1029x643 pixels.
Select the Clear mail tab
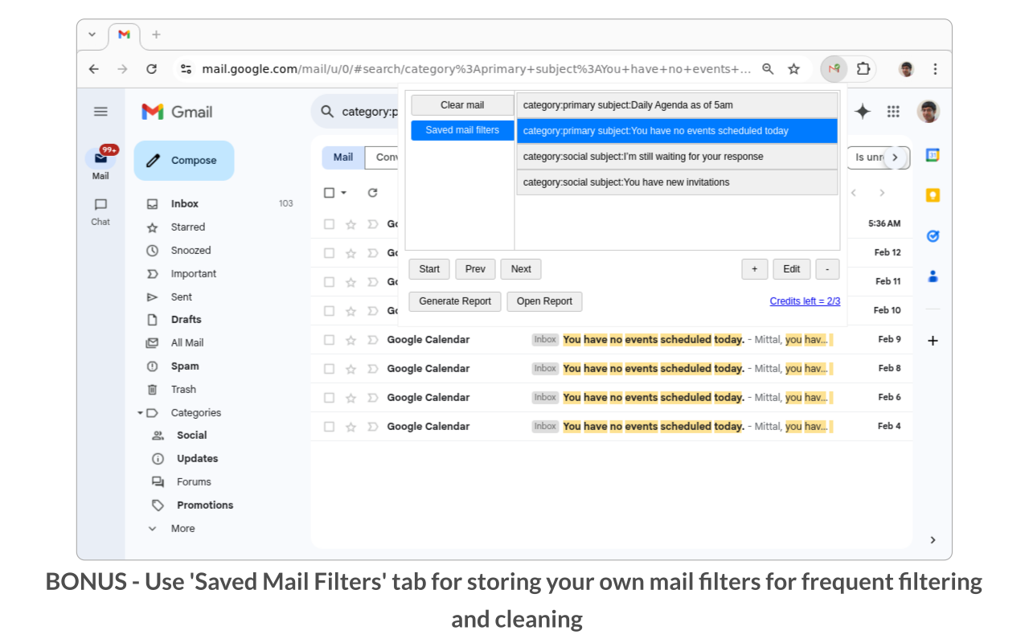point(462,105)
